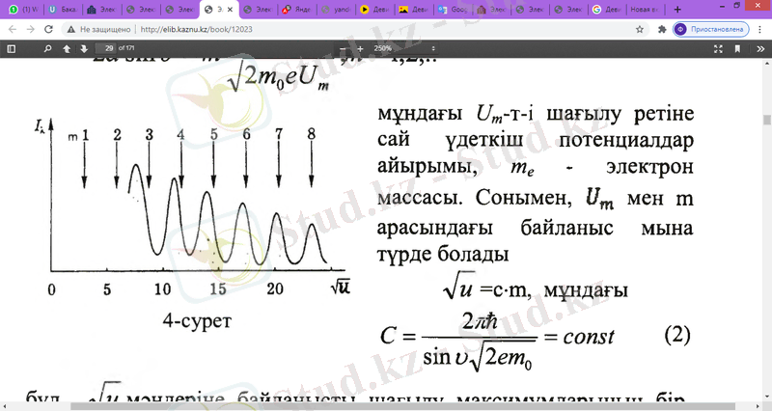Restore down the browser window
This screenshot has width=772, height=411.
point(737,6)
